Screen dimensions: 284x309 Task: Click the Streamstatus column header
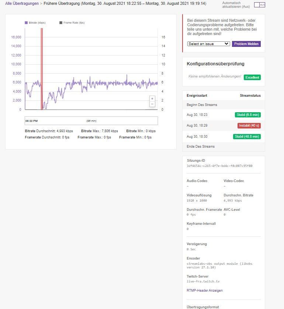coord(250,95)
